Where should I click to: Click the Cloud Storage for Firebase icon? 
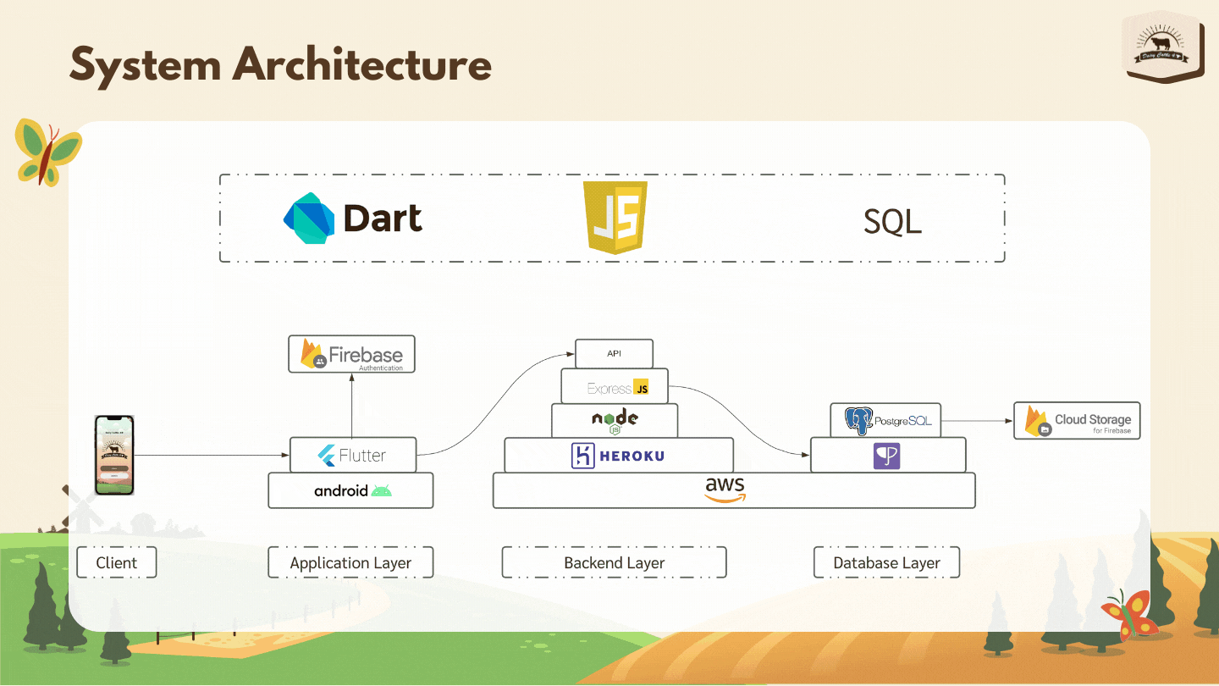pos(1039,420)
